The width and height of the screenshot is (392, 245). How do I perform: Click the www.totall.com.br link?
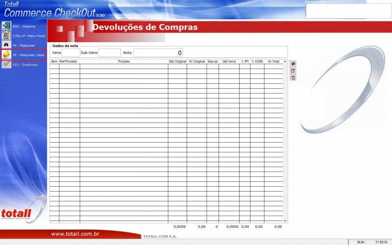(75, 234)
